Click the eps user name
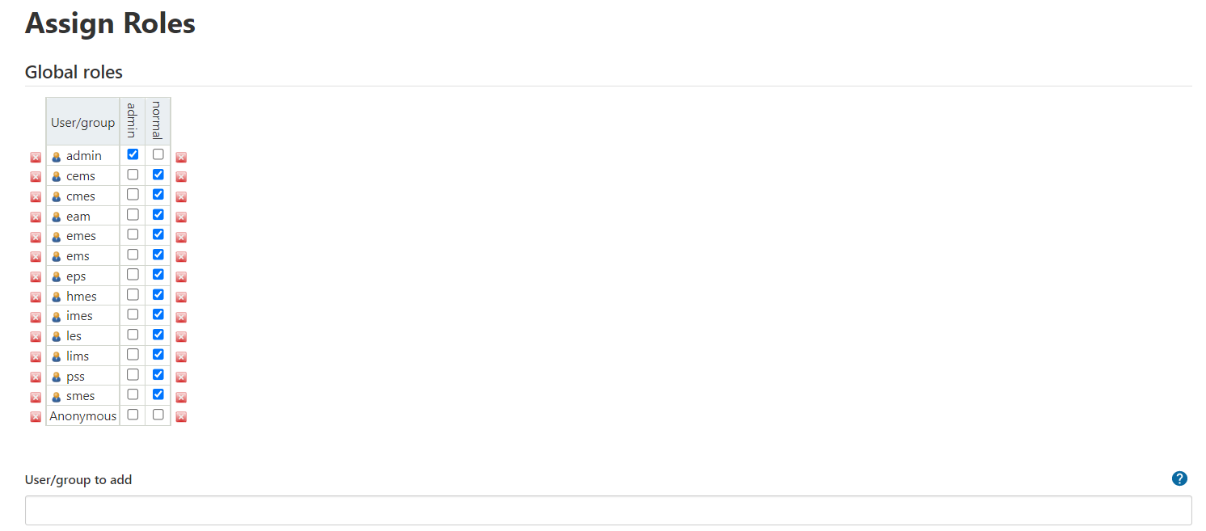 click(76, 276)
